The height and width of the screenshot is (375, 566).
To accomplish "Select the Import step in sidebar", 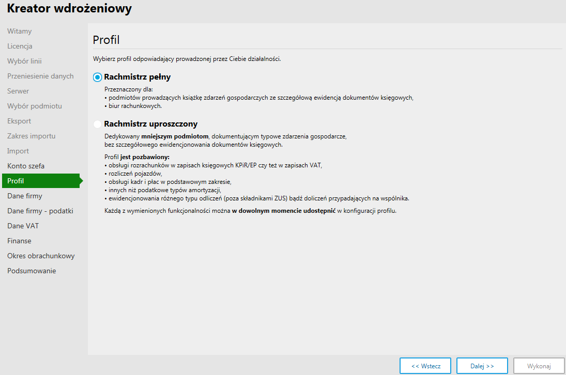I will coord(18,151).
